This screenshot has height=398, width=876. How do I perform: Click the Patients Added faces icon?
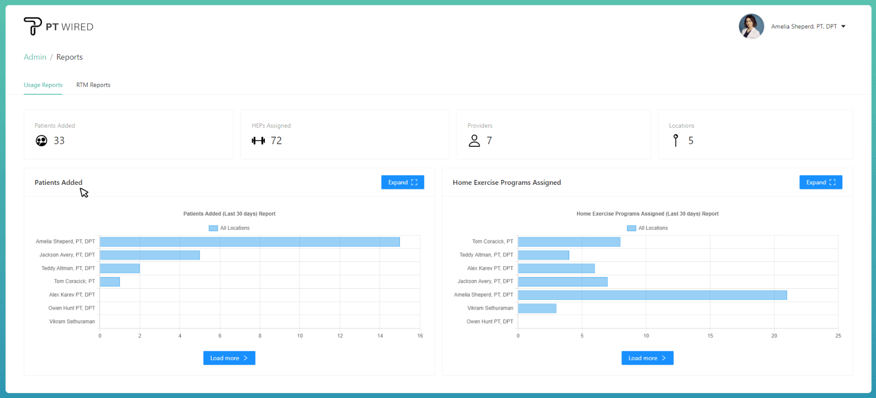[41, 141]
